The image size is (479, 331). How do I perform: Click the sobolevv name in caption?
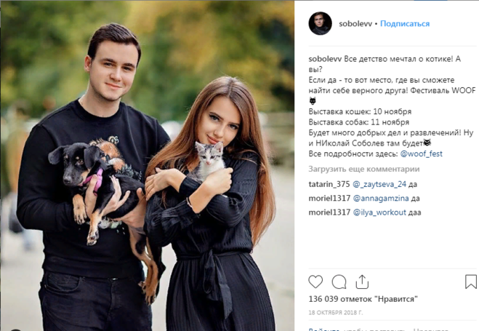tap(325, 60)
